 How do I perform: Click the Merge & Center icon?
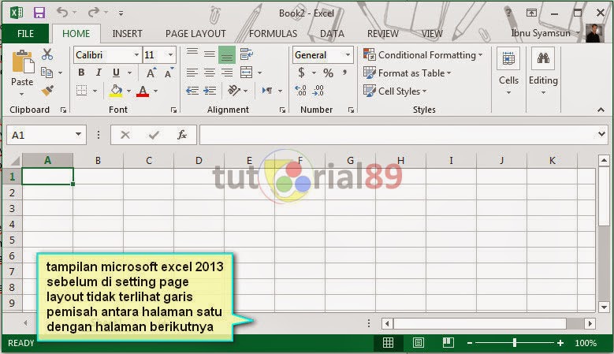tap(246, 73)
